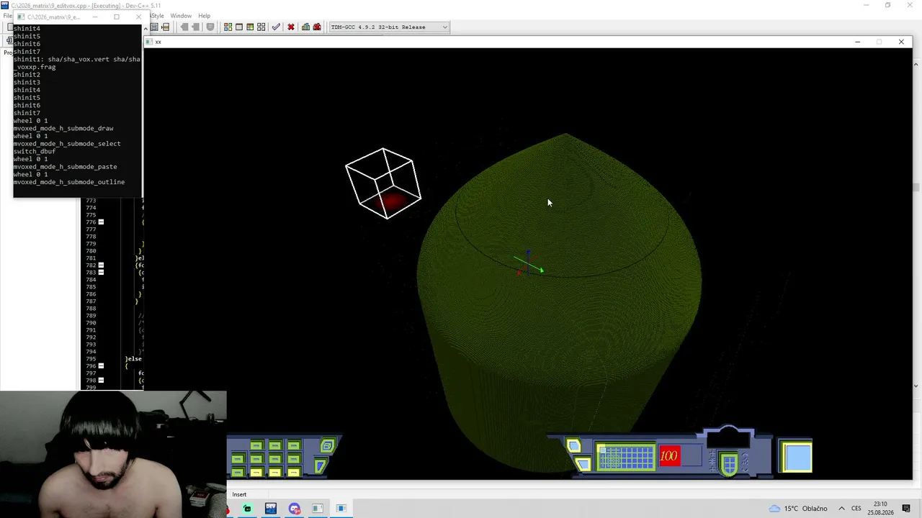This screenshot has width=922, height=518.
Task: Click console line mvoxed_mode_h_submode_outline
Action: (x=69, y=182)
